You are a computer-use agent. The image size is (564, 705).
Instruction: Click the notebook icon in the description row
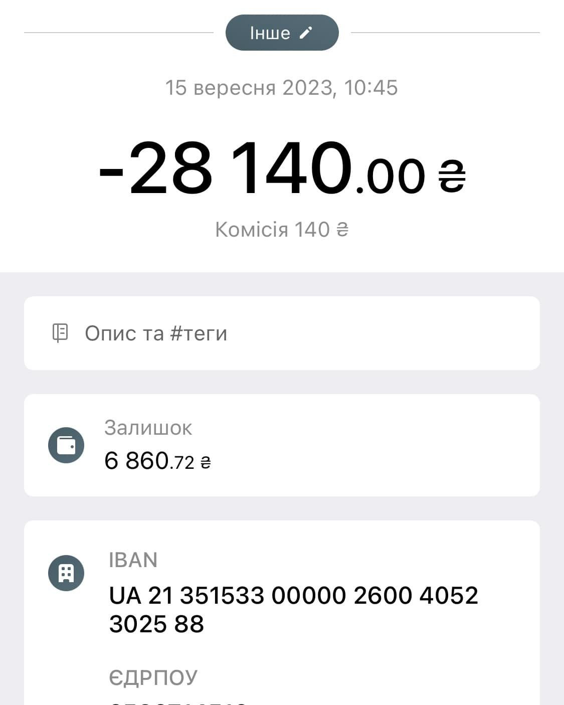[60, 333]
